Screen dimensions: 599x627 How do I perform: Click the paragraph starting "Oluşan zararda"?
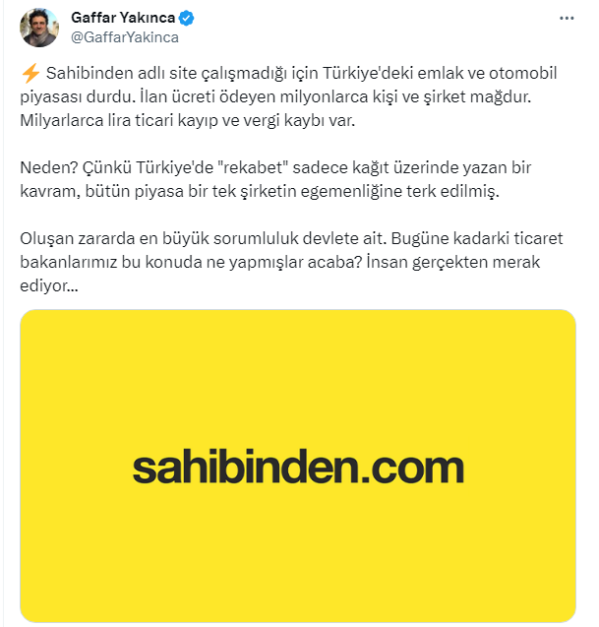click(291, 262)
